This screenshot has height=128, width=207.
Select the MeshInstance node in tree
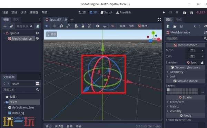tap(22, 39)
